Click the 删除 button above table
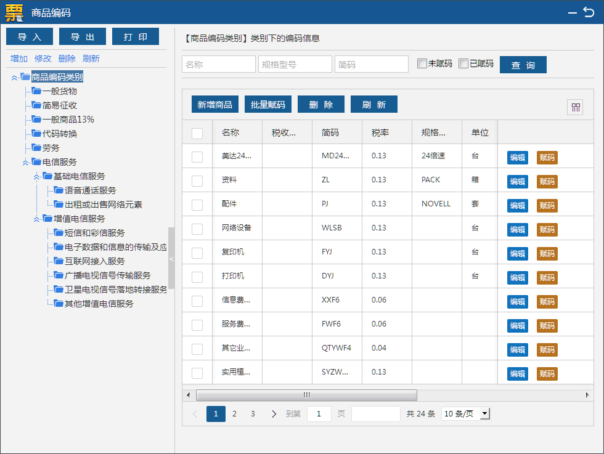604x454 pixels. pos(321,104)
